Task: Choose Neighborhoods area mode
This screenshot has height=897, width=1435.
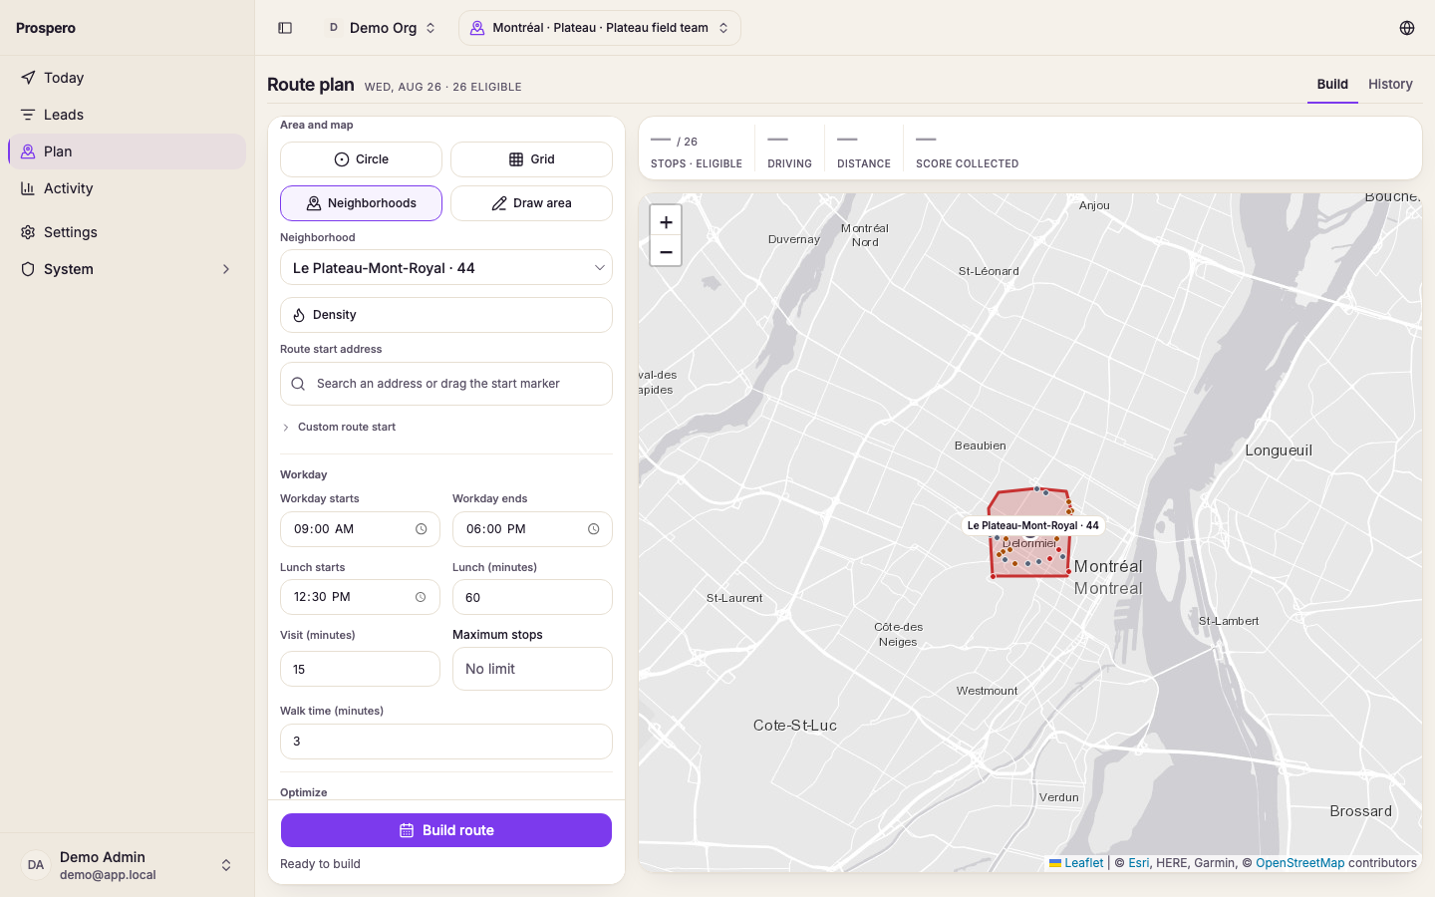Action: pos(361,203)
